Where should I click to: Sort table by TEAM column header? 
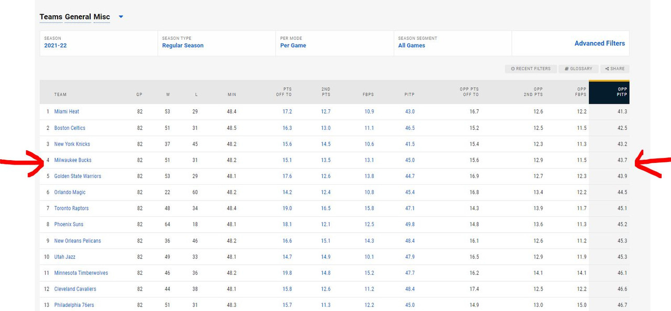point(60,95)
